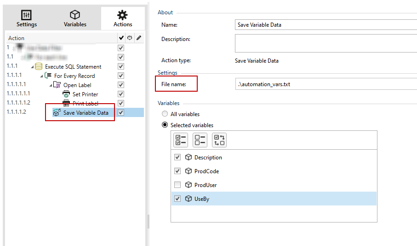Select the ProdCode variable row
Screen dimensions: 417x246
[207, 171]
